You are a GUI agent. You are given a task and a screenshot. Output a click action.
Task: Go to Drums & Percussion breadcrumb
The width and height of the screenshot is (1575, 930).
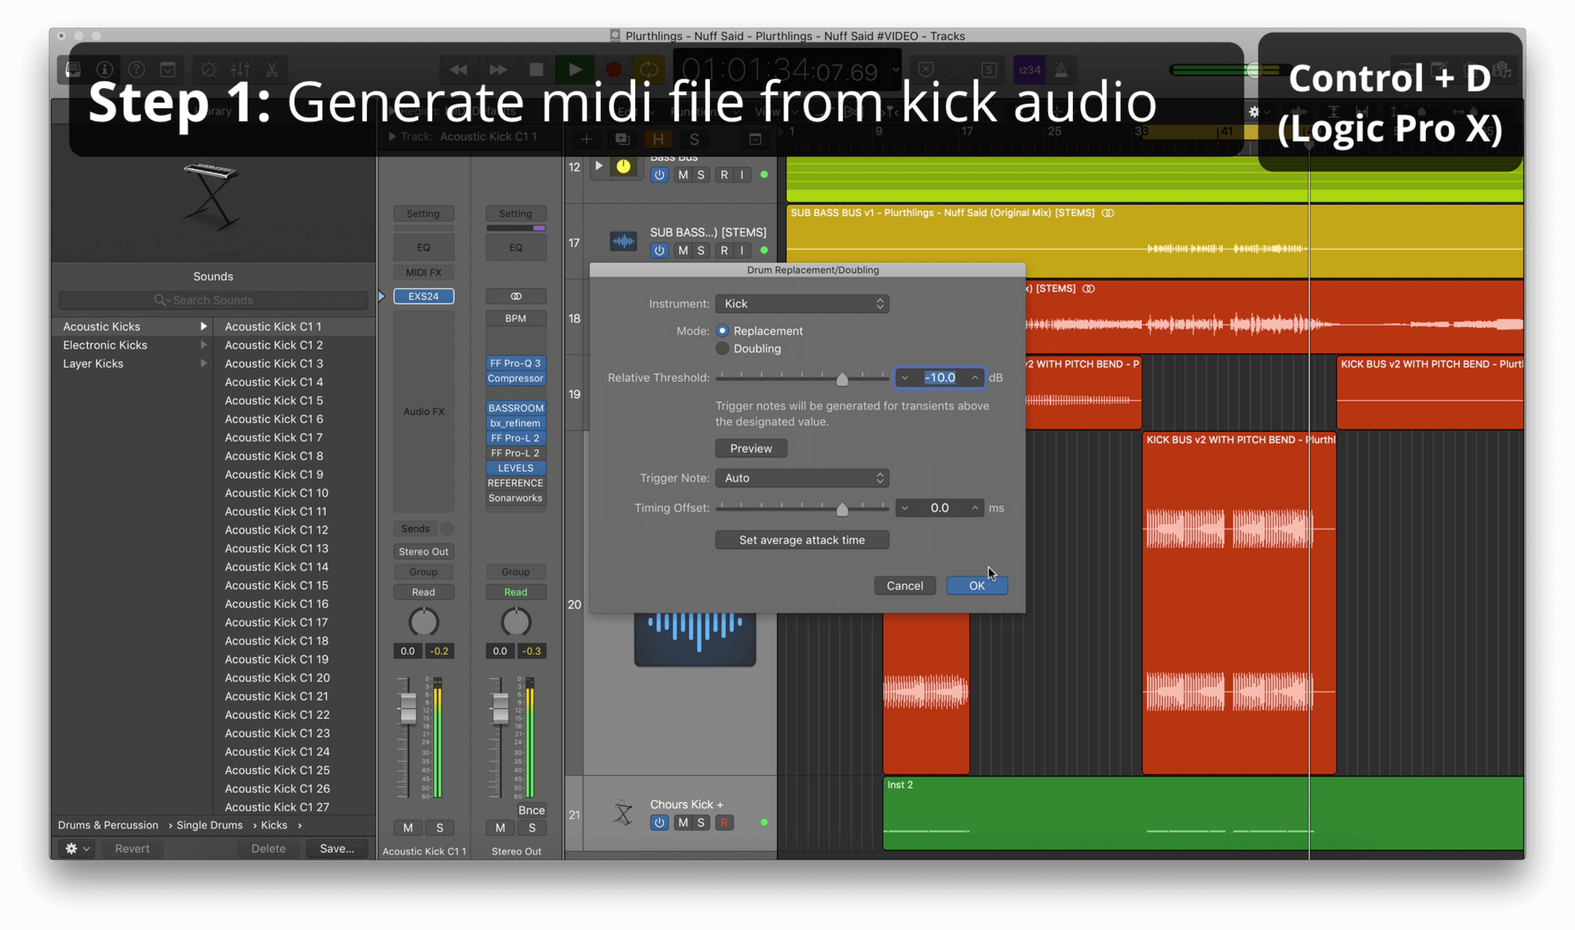pyautogui.click(x=108, y=825)
